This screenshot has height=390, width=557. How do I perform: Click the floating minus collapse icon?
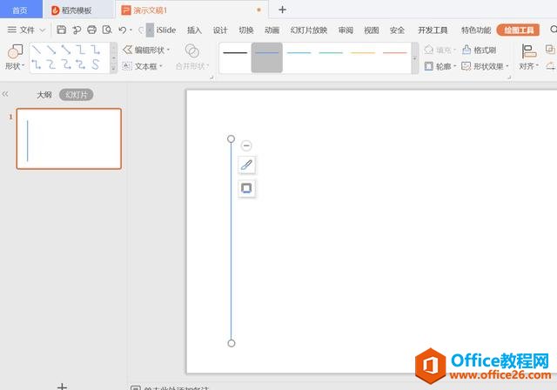tap(246, 145)
